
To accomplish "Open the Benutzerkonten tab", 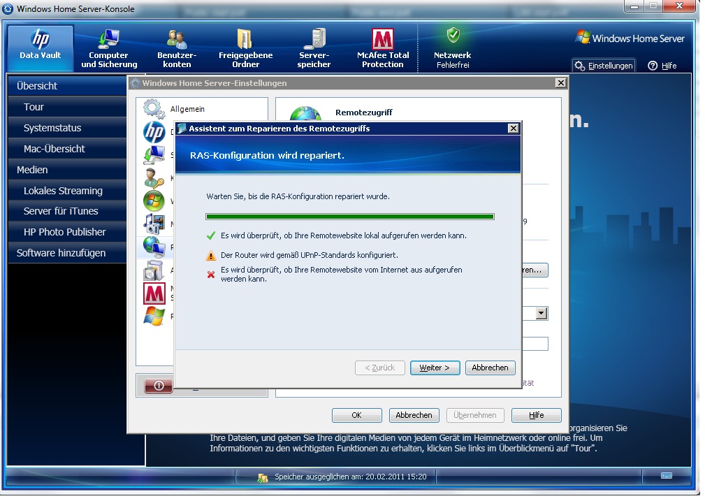I will click(177, 49).
